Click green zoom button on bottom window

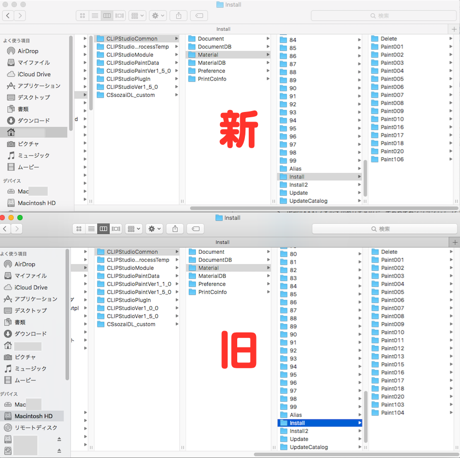(20, 218)
